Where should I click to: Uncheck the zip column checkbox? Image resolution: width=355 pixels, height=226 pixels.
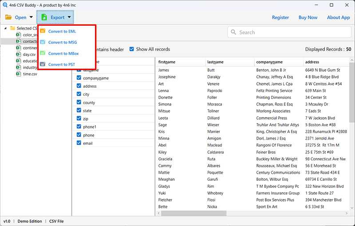coord(79,118)
